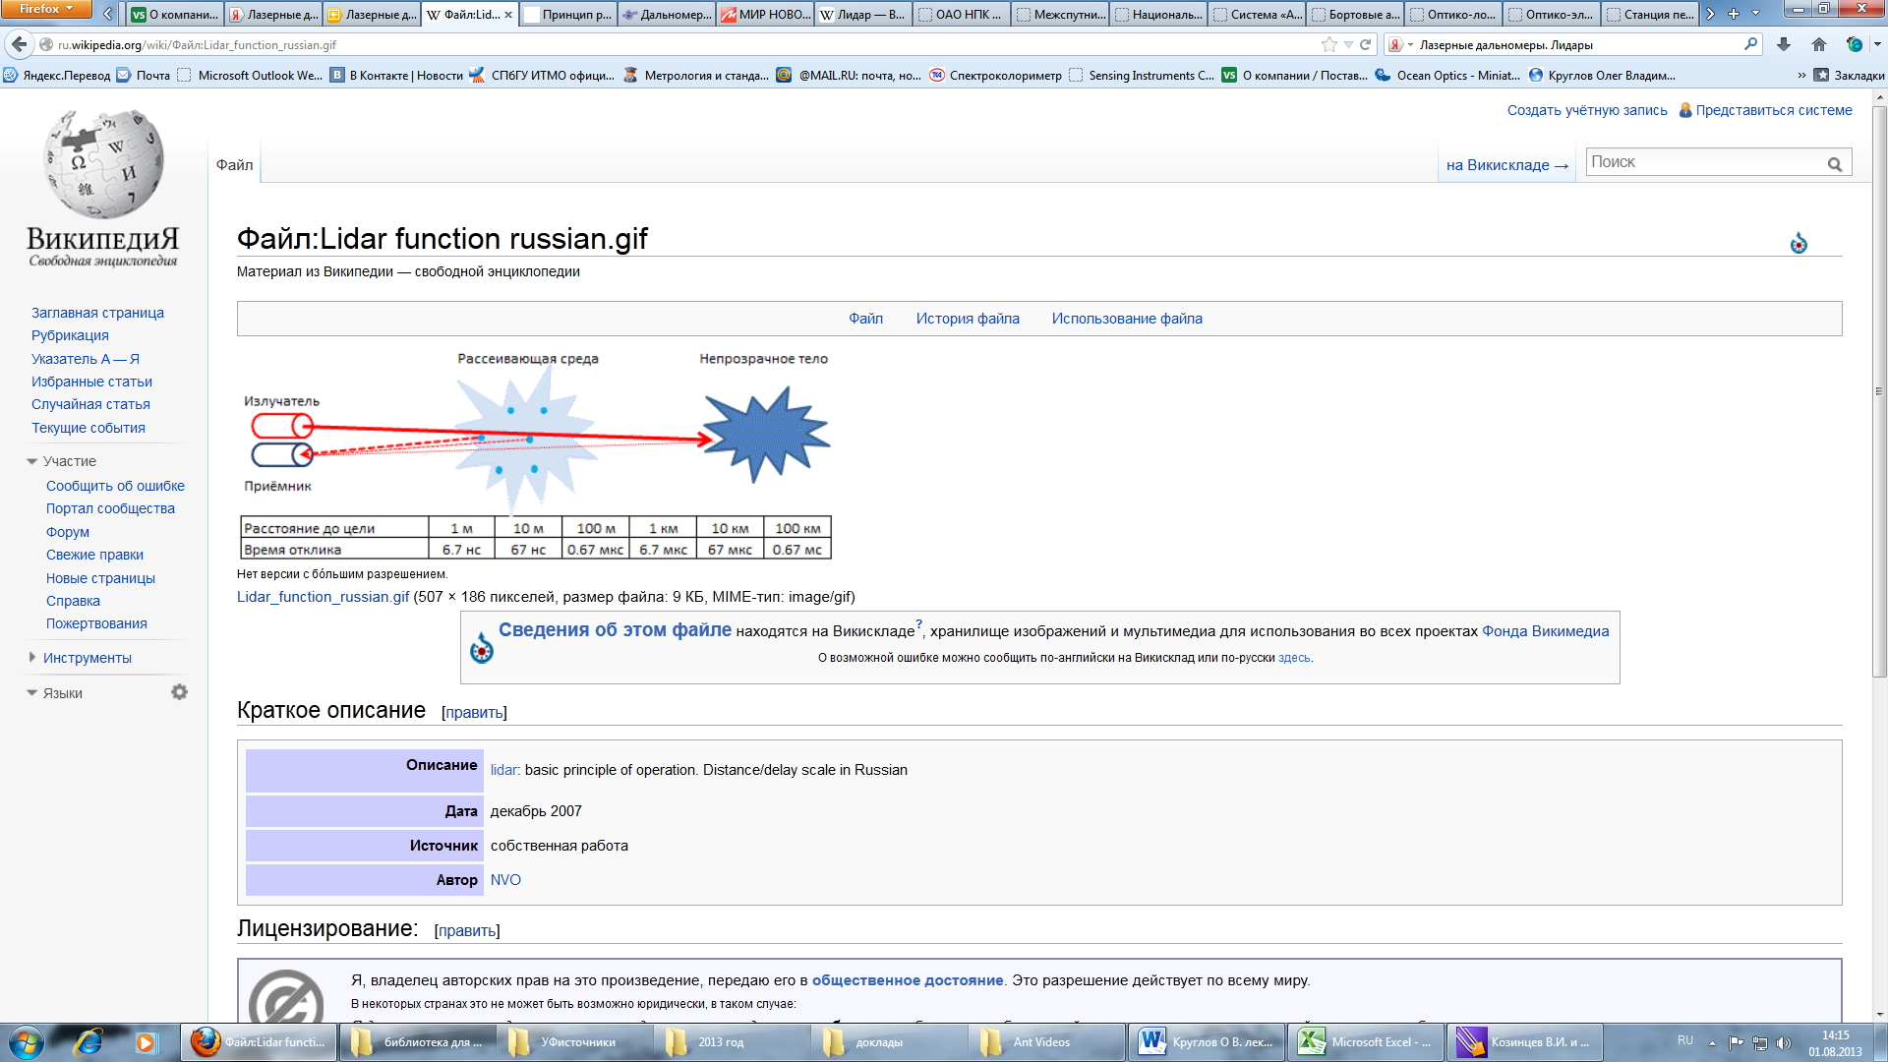Open the Lidar_function_russian.gif file link
The height and width of the screenshot is (1062, 1888).
coord(323,597)
